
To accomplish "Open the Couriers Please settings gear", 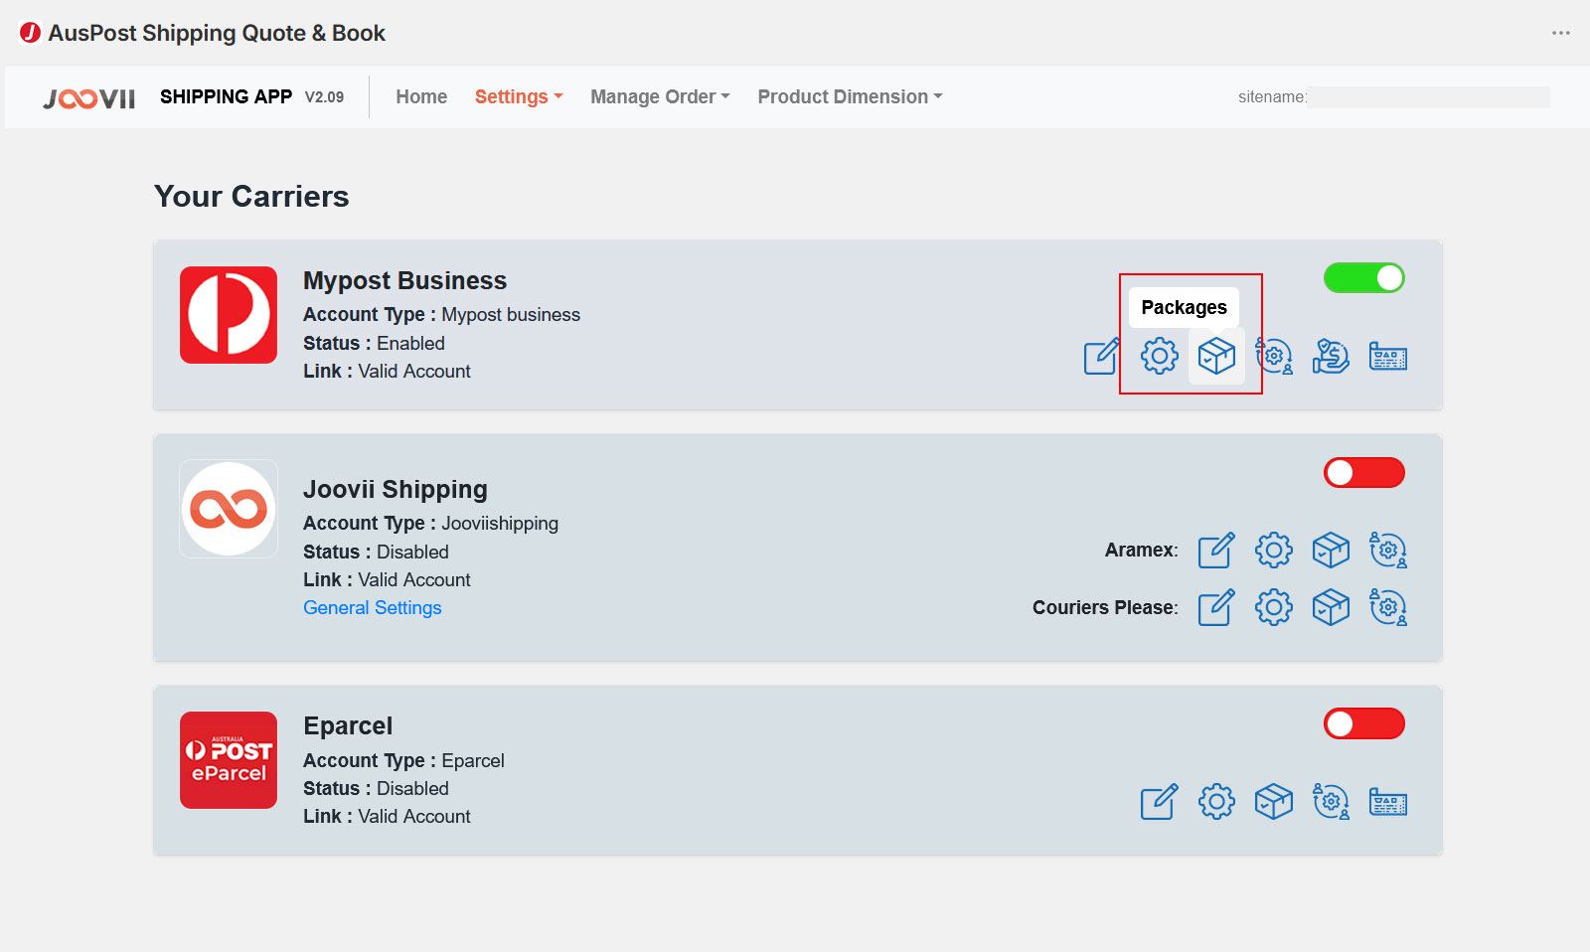I will click(x=1273, y=607).
